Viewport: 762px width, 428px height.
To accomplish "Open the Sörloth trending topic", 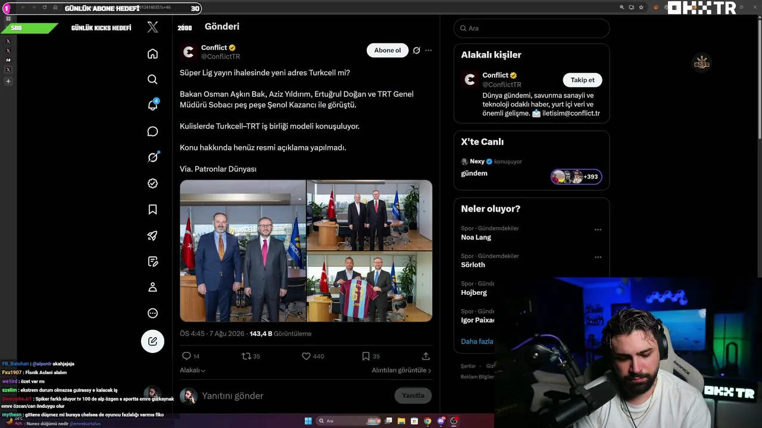I will tap(473, 265).
